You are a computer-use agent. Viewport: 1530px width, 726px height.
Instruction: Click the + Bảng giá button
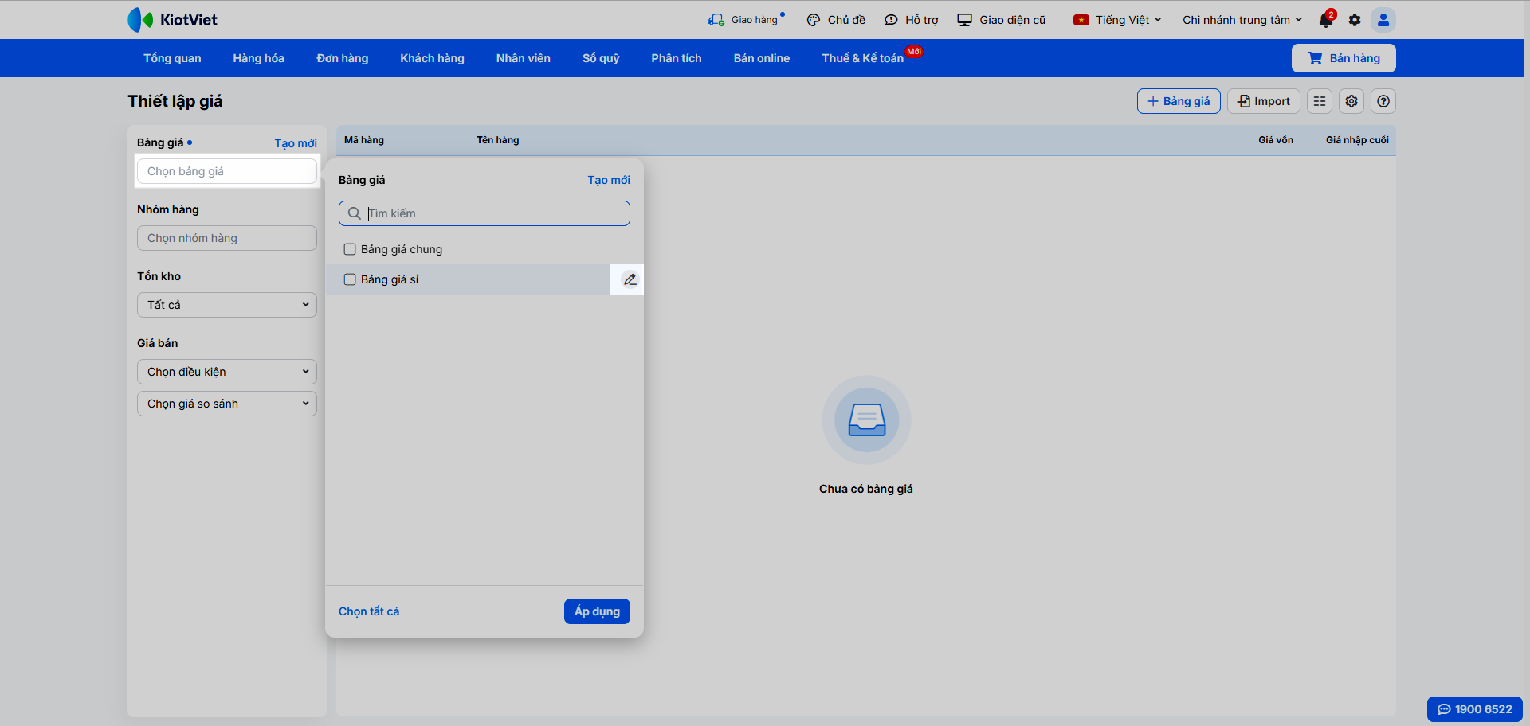tap(1179, 101)
